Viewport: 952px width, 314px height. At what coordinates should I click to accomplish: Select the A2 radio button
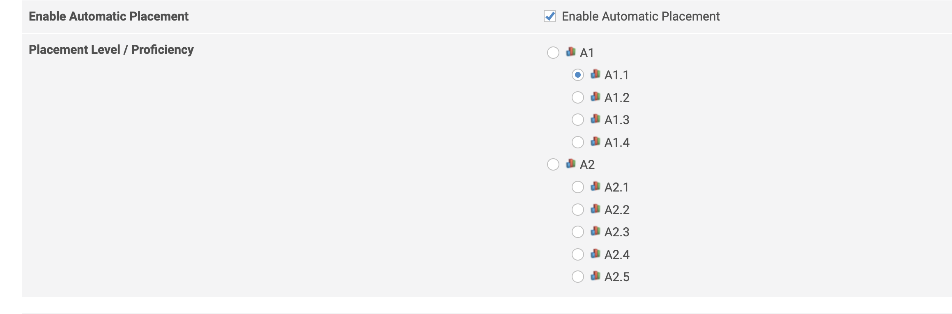click(x=553, y=164)
